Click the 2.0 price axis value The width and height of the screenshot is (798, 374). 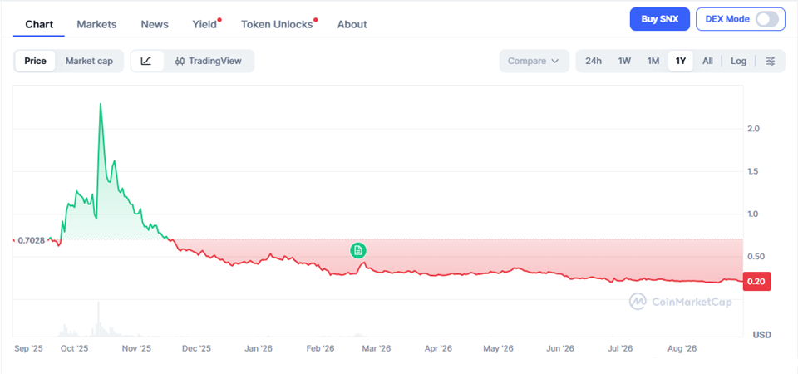tap(754, 129)
